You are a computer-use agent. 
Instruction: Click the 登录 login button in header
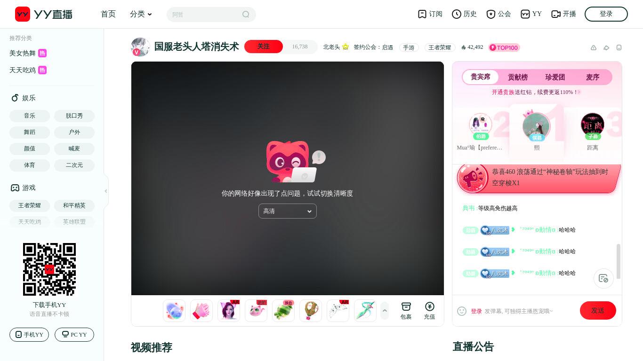tap(606, 14)
